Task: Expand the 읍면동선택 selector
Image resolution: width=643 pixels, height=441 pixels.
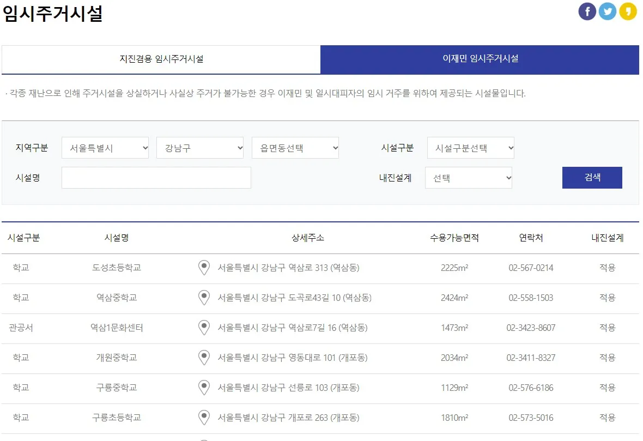Action: [295, 147]
